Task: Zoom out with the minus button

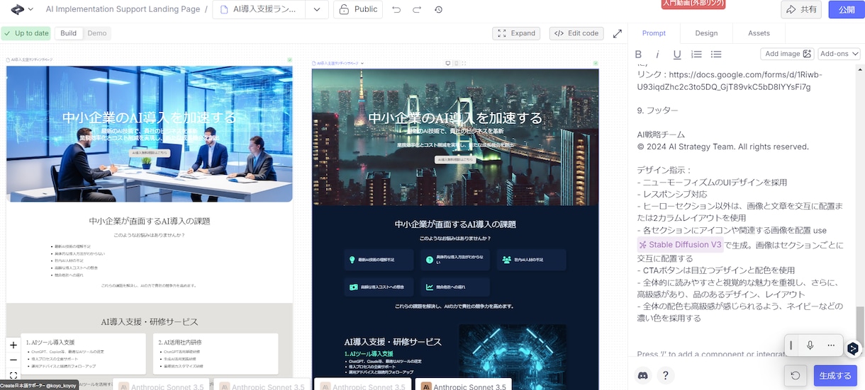Action: coord(13,360)
